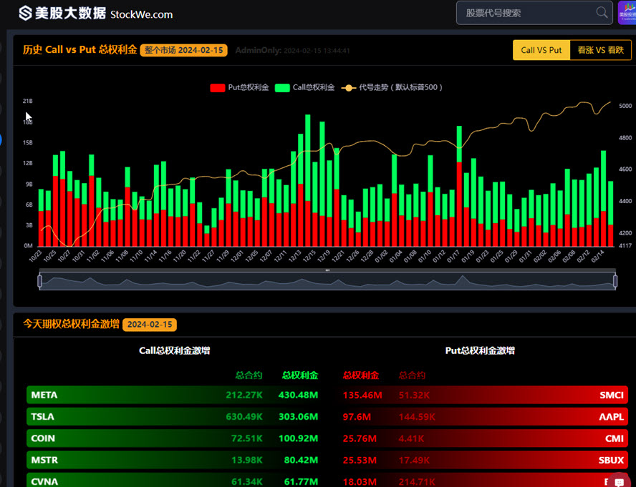This screenshot has height=487, width=636.
Task: Open the TSLA call row
Action: (173, 416)
